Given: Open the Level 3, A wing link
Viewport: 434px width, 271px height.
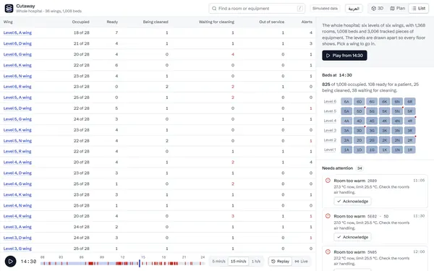Looking at the screenshot, I should 17,227.
